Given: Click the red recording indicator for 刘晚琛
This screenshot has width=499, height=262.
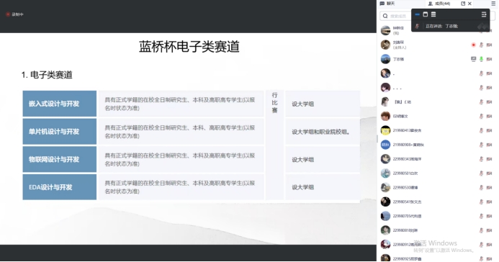Looking at the screenshot, I should (x=474, y=45).
